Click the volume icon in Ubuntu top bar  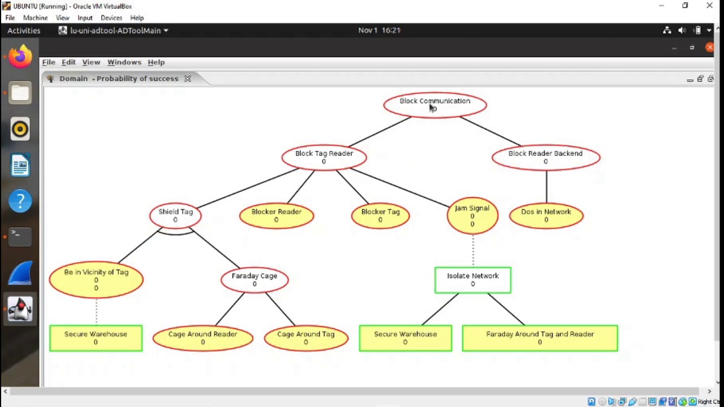click(682, 31)
